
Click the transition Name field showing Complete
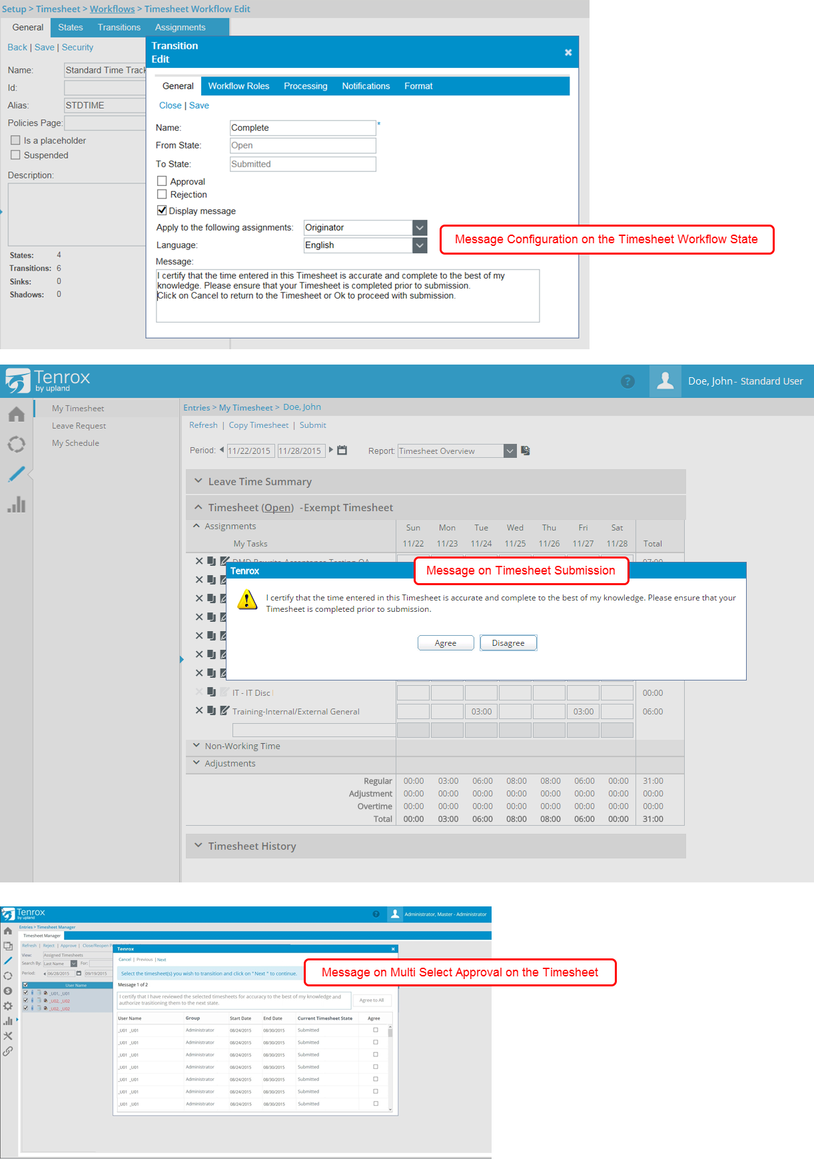(302, 128)
